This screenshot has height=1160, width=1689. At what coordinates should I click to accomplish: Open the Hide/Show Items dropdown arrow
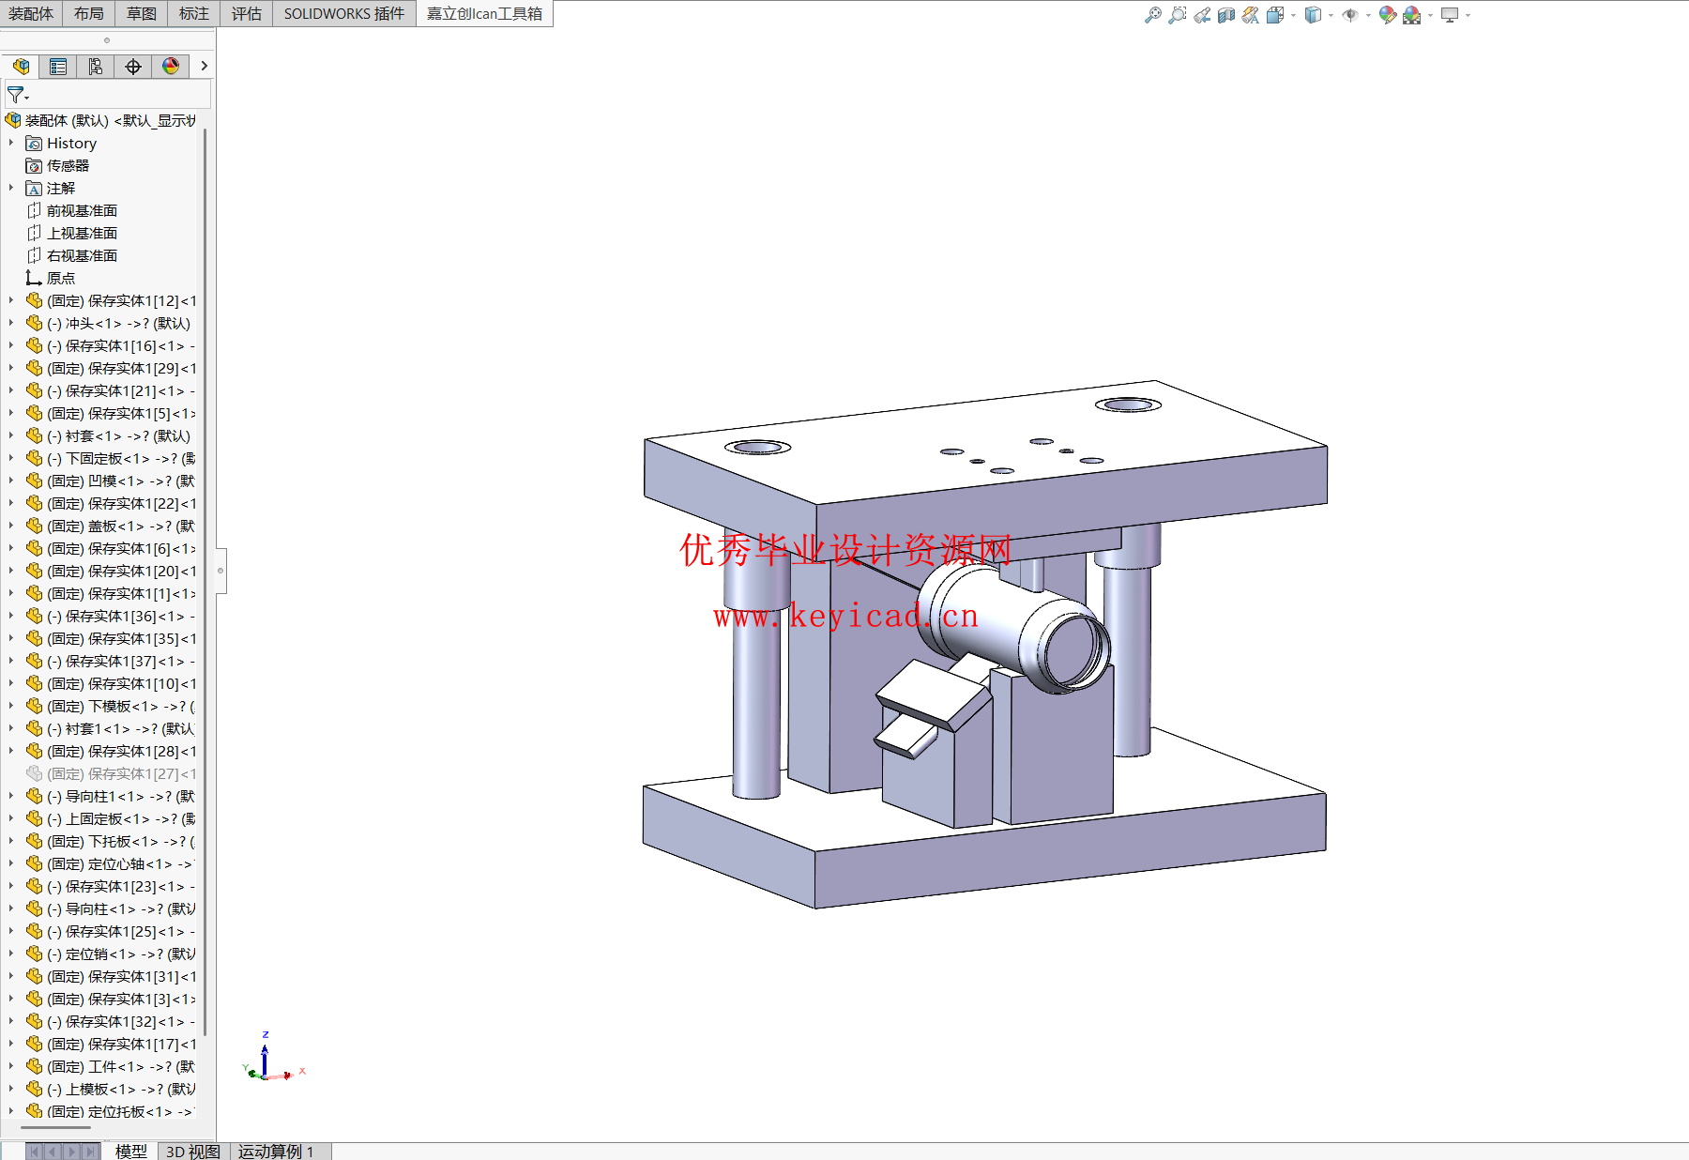pyautogui.click(x=1368, y=15)
